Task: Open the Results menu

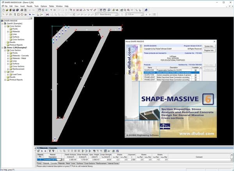Action: pyautogui.click(x=29, y=6)
